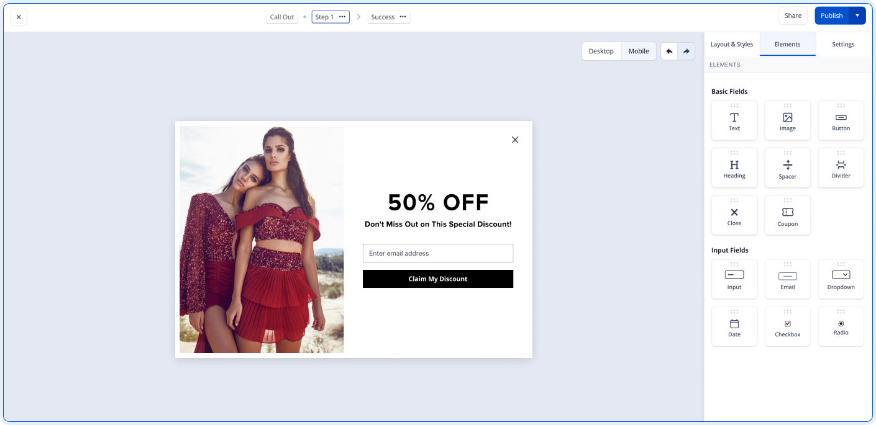This screenshot has height=425, width=876.
Task: Select the Checkbox input element
Action: pyautogui.click(x=787, y=326)
